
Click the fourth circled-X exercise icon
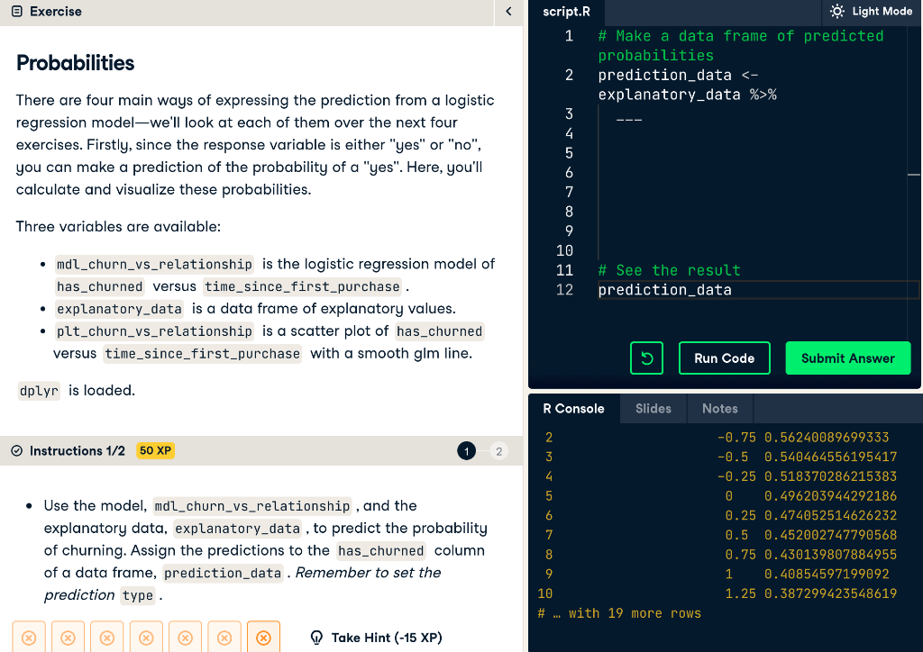click(146, 637)
